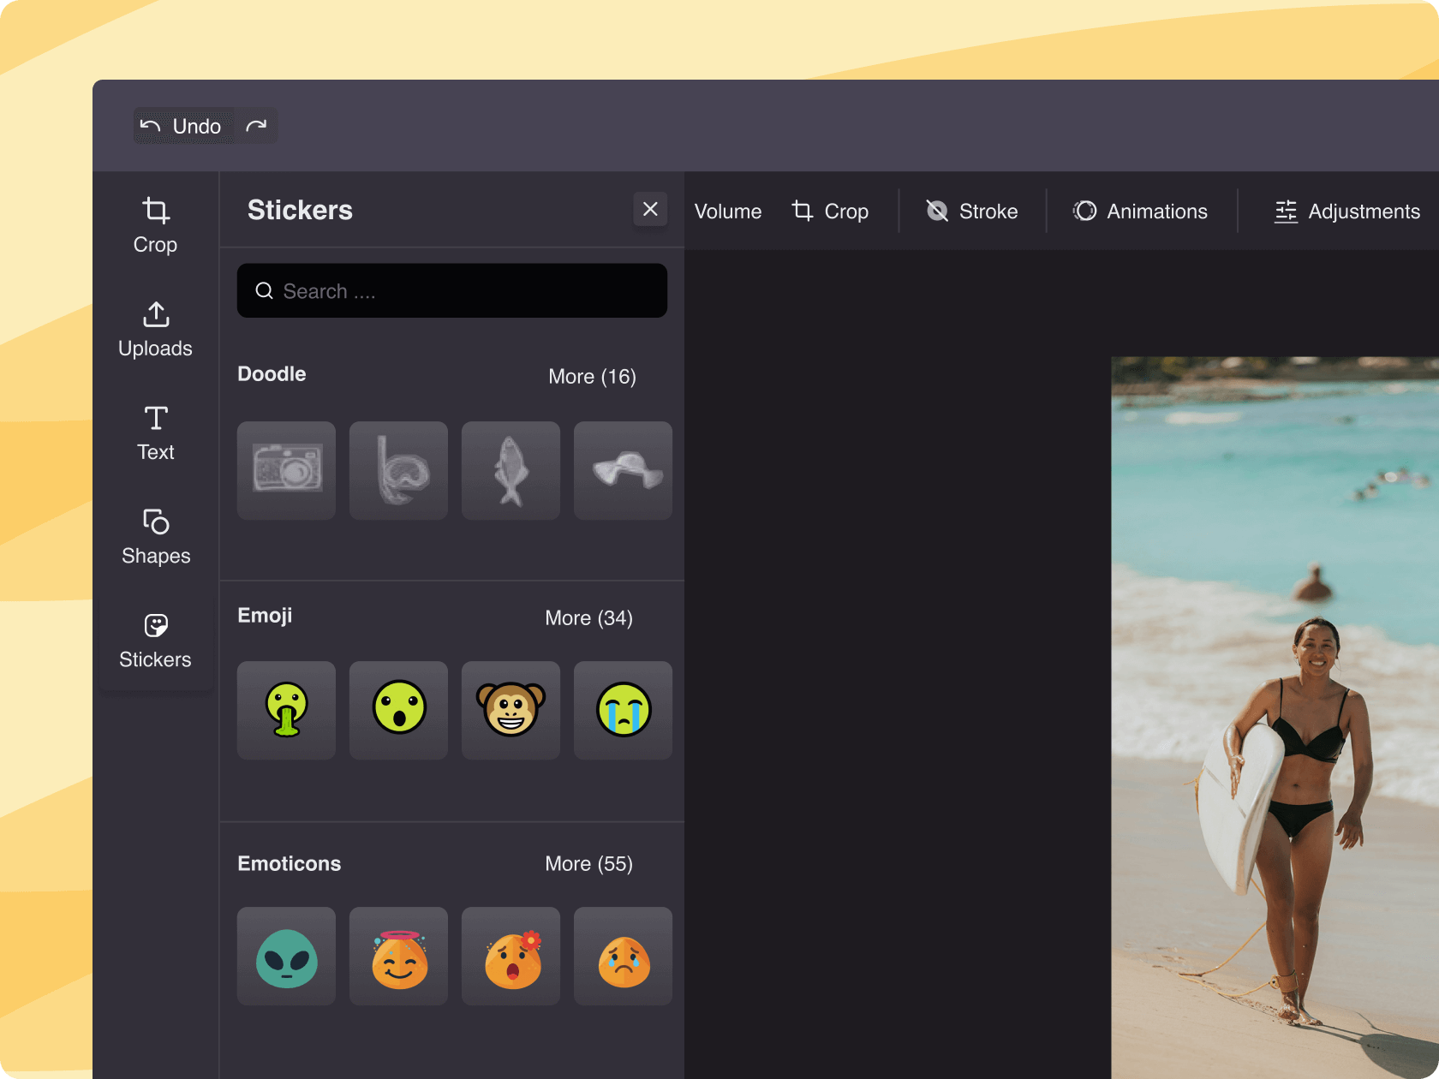Select the Crop tool in the sidebar
The height and width of the screenshot is (1079, 1439).
point(155,224)
